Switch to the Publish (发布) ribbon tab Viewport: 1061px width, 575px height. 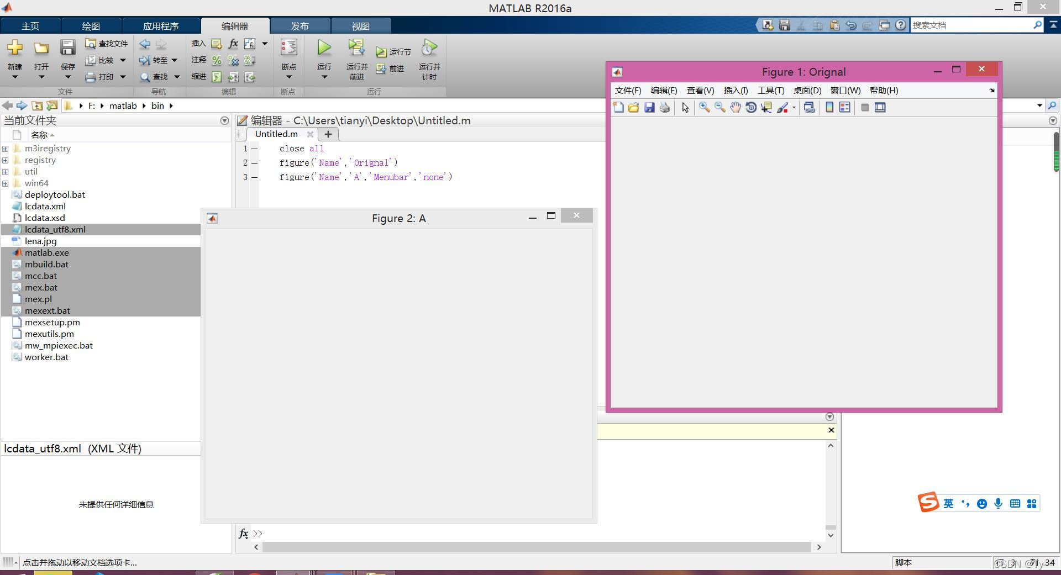click(300, 26)
